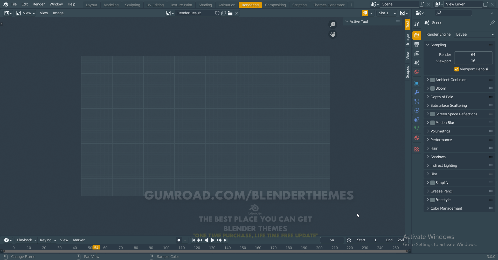Open the Slot 1 dropdown

pyautogui.click(x=387, y=13)
